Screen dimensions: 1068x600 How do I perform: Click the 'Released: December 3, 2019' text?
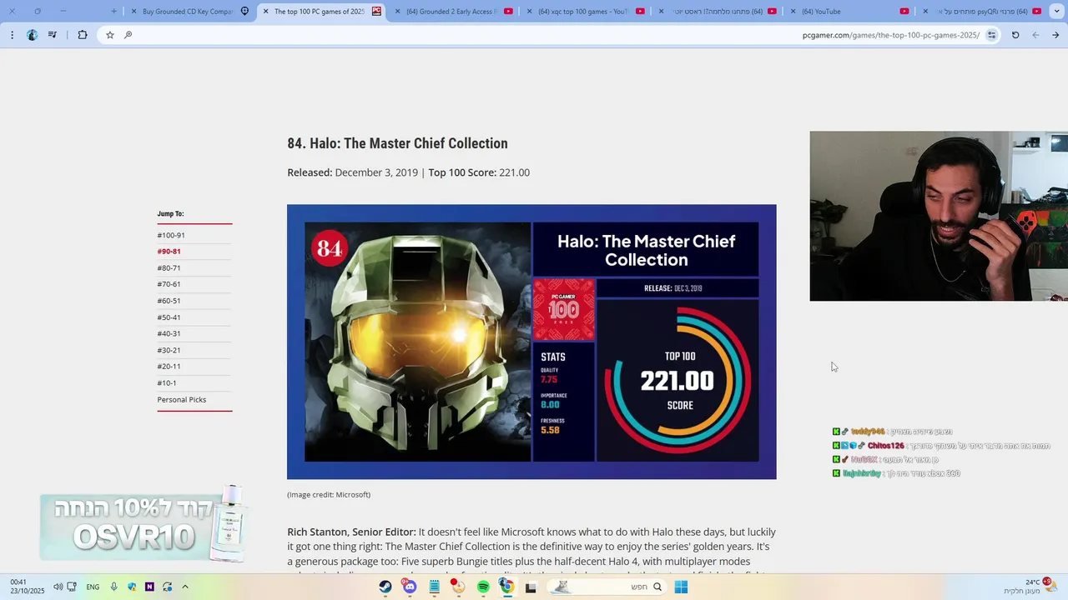click(352, 172)
